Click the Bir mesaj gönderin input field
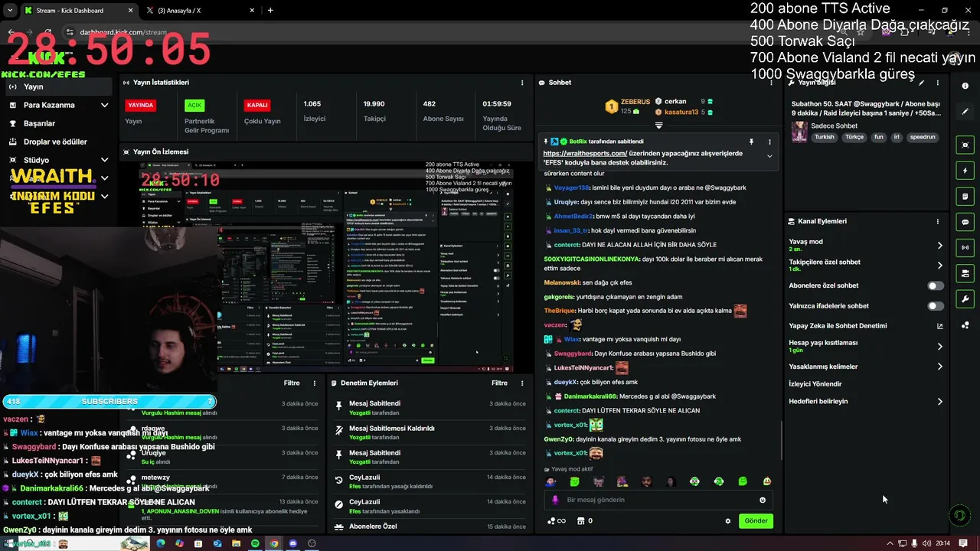 click(x=659, y=500)
